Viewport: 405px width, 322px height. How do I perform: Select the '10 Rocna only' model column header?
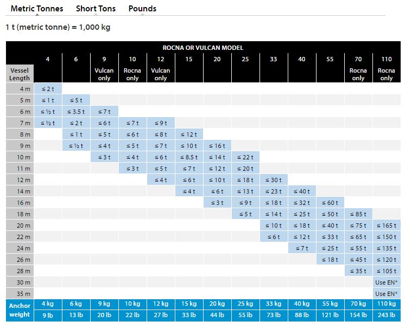point(132,68)
